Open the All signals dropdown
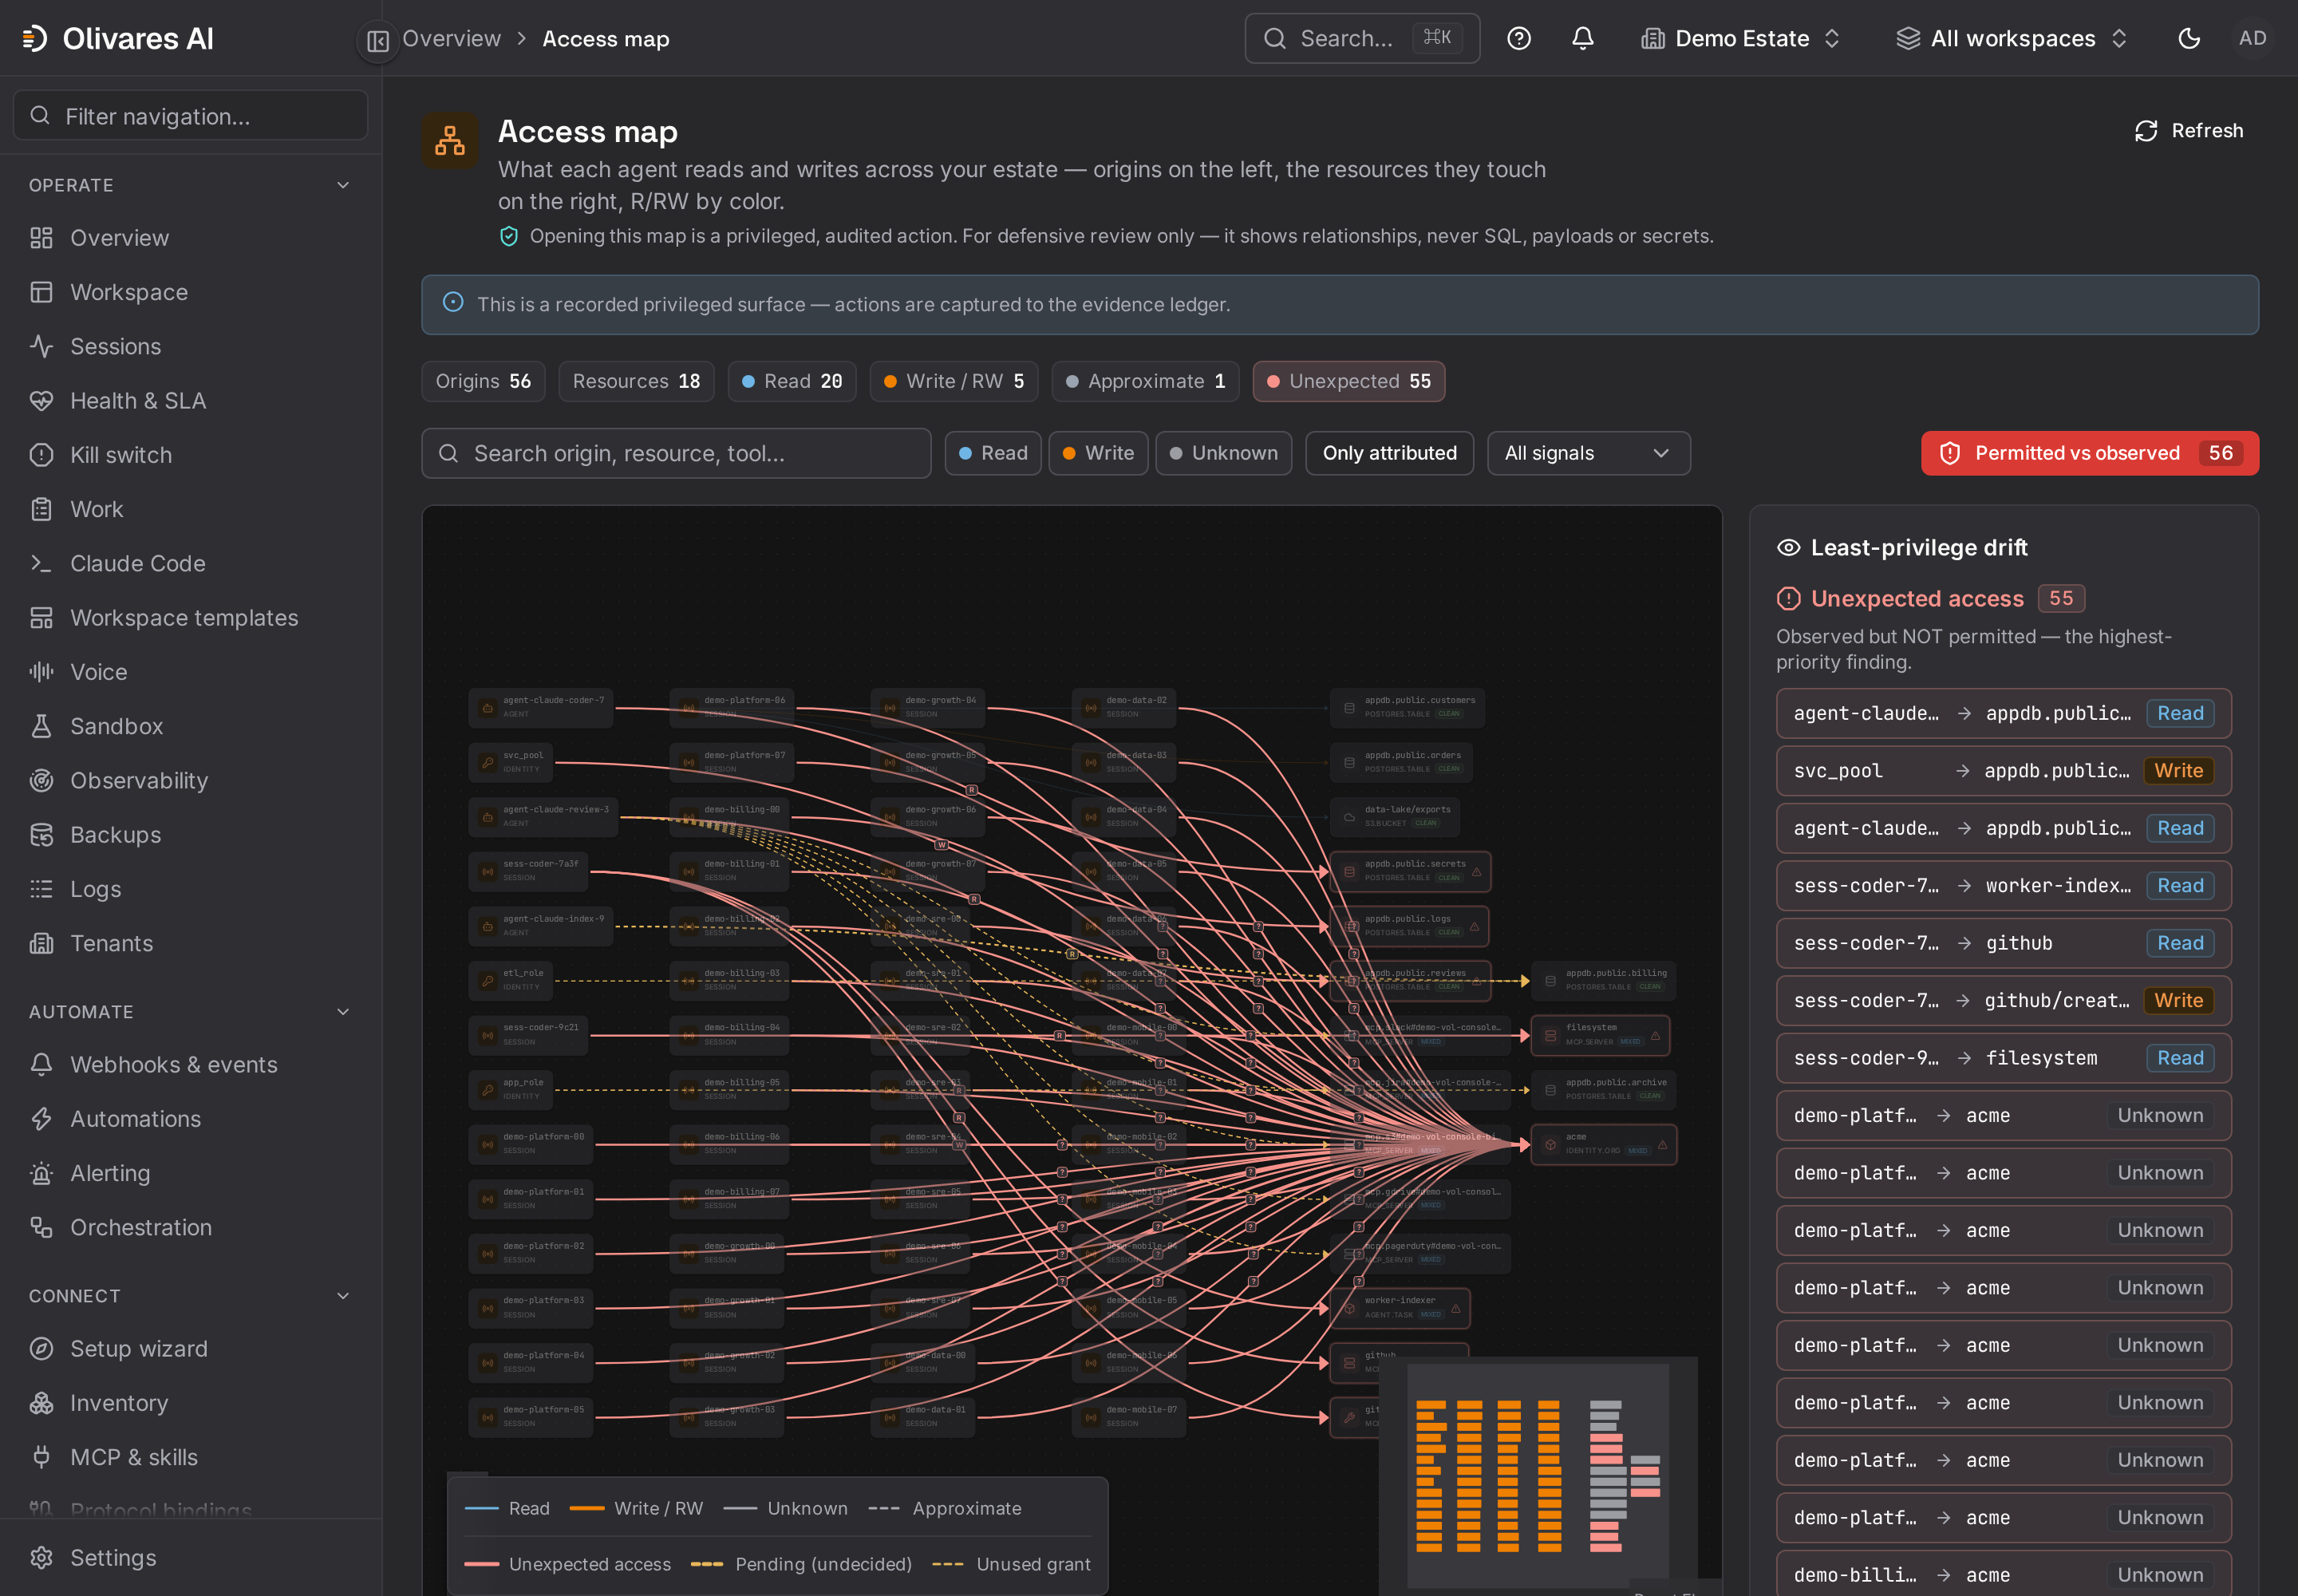Viewport: 2298px width, 1596px height. tap(1588, 453)
